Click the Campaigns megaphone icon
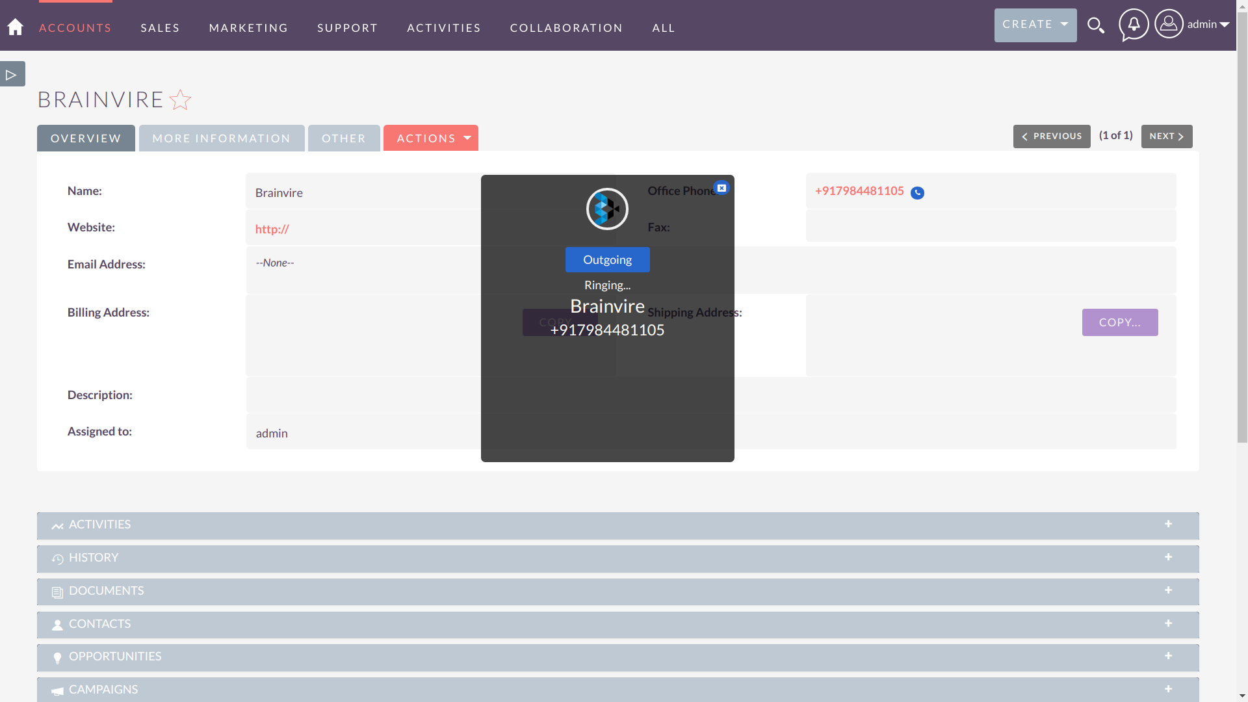Viewport: 1248px width, 702px height. (x=57, y=691)
